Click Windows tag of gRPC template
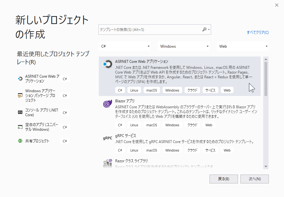Viewport: 284px width, 197px height. click(x=172, y=150)
